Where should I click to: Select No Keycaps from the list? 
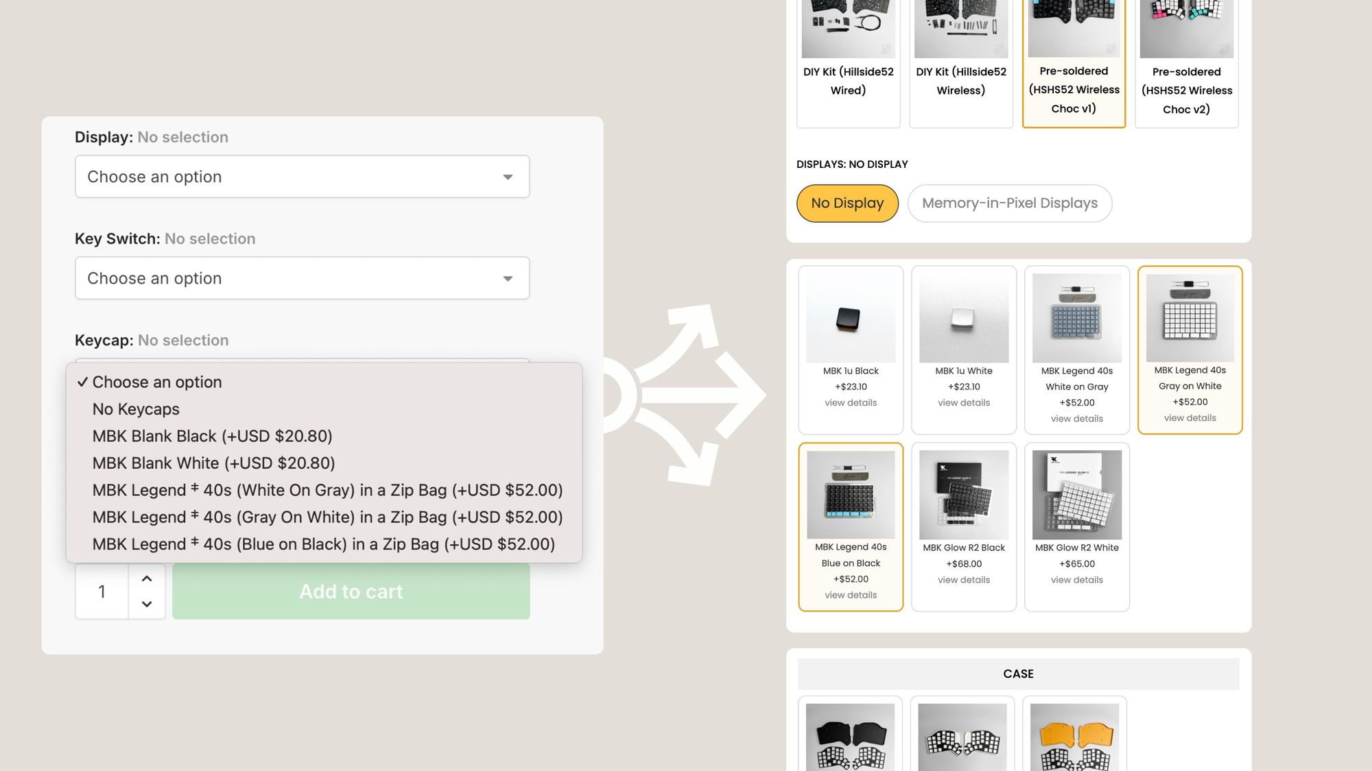(x=136, y=409)
